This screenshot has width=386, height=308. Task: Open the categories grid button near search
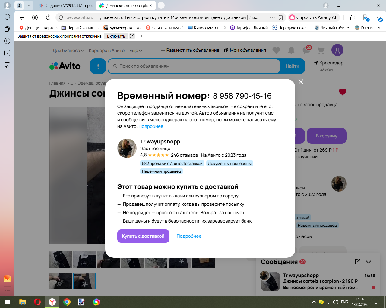click(98, 66)
